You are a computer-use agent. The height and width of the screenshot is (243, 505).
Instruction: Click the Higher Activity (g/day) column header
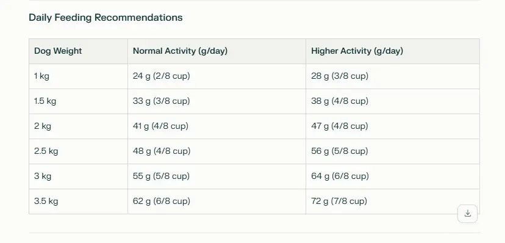(x=393, y=51)
